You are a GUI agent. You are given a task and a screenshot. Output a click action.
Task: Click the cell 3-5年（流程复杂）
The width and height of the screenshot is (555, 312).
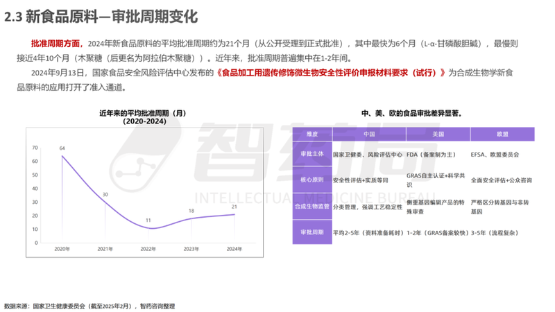tap(495, 233)
